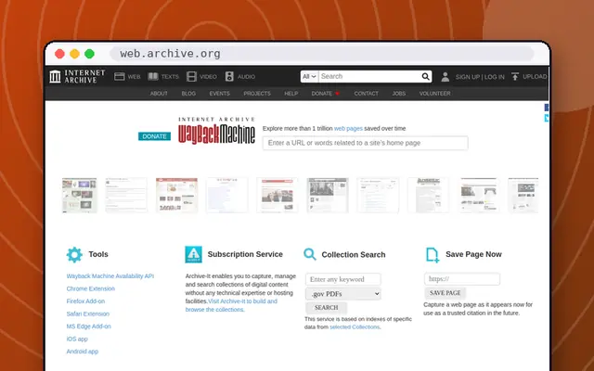Image resolution: width=594 pixels, height=371 pixels.
Task: Follow the 'selected Collections' link
Action: [355, 327]
